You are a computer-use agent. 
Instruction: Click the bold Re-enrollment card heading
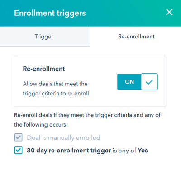pos(44,69)
